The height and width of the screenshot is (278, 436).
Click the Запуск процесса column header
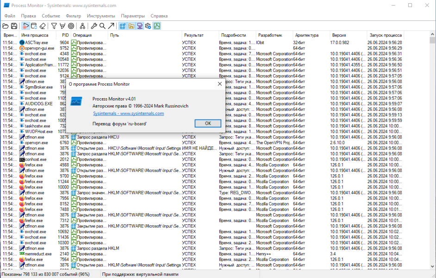[386, 35]
